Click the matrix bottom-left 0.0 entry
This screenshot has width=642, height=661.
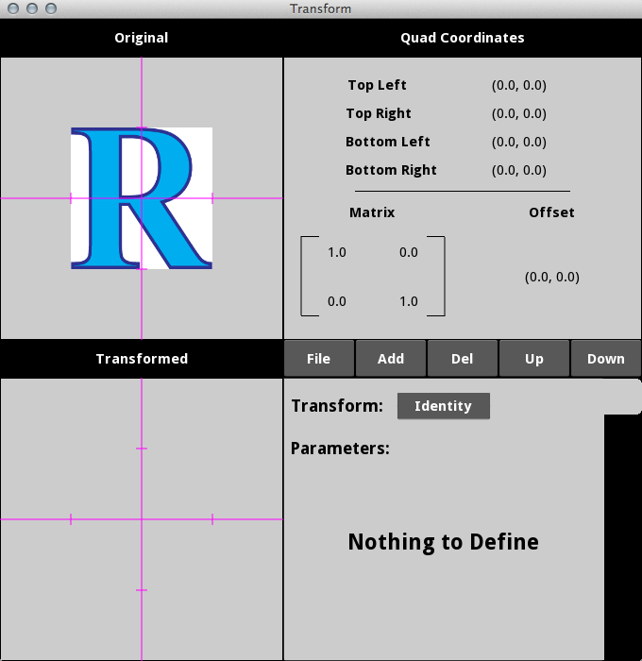click(337, 302)
